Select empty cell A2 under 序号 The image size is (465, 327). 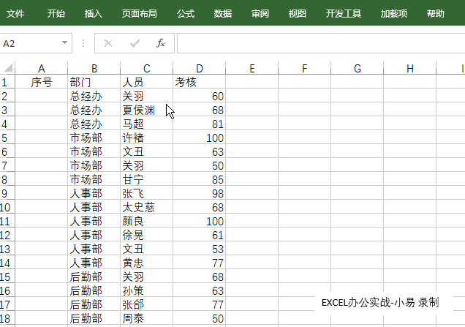[41, 96]
